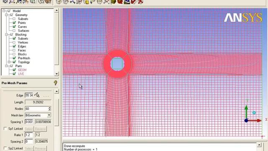The width and height of the screenshot is (268, 151).
Task: Select the Delete Blocks tool
Action: pos(140,2)
